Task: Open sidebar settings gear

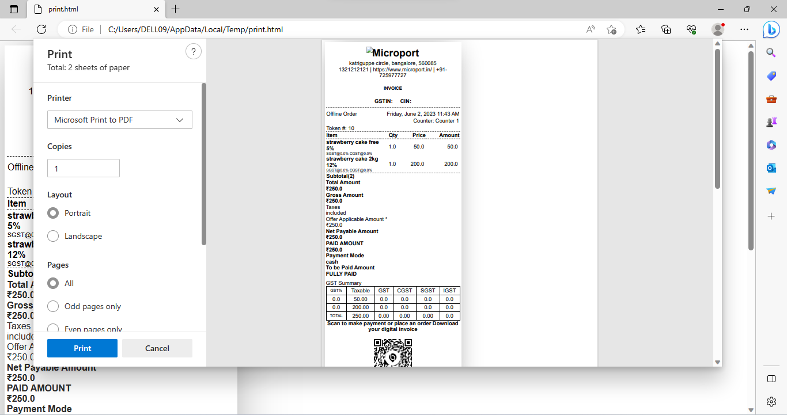Action: (x=771, y=402)
